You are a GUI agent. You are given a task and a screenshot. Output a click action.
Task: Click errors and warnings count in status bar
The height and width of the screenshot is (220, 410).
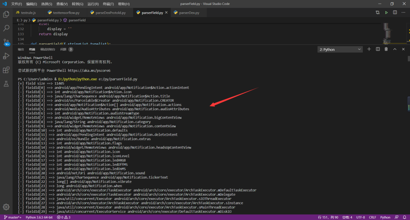[63, 217]
